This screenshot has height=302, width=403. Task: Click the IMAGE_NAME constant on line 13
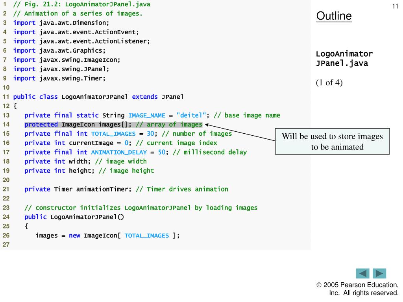pos(147,115)
